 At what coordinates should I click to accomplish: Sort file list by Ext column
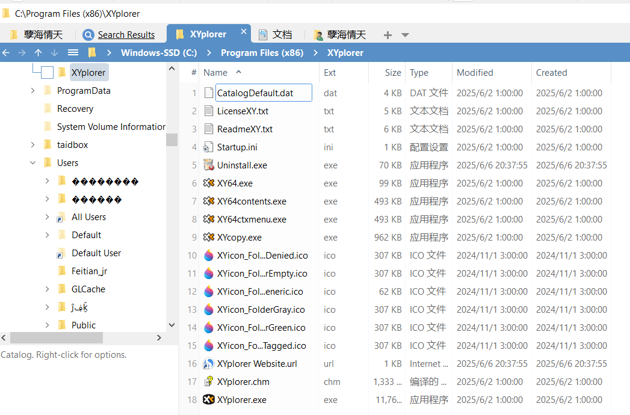point(330,73)
